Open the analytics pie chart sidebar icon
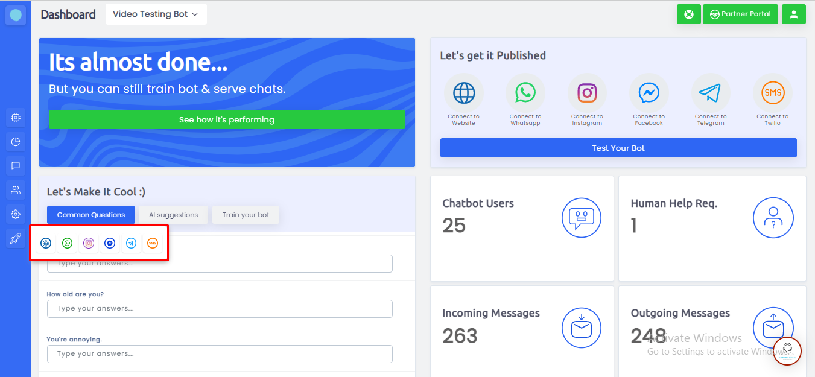This screenshot has height=377, width=815. point(16,142)
